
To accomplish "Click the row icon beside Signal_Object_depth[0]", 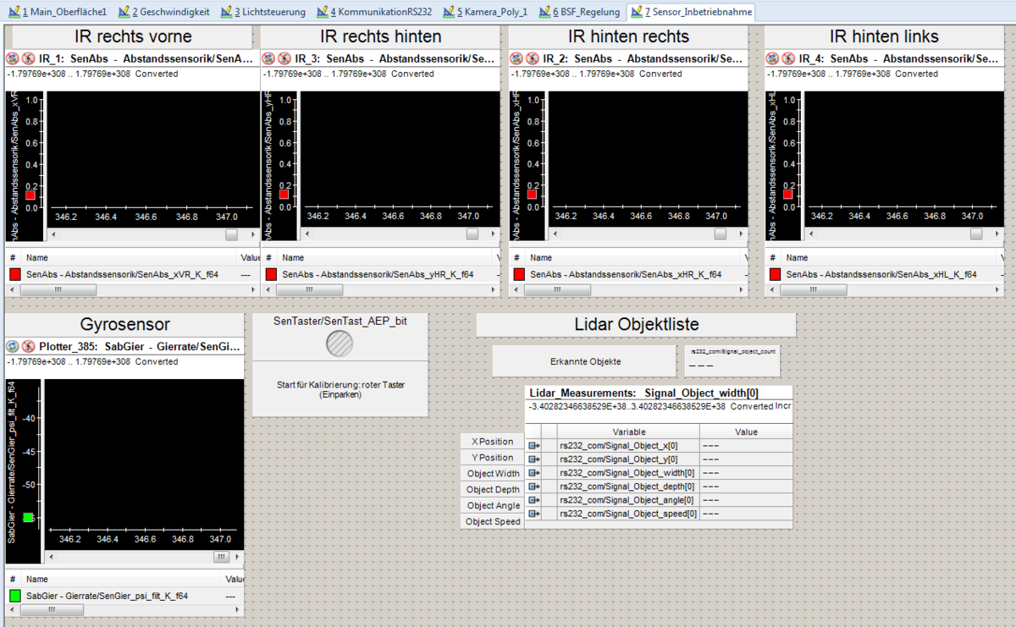I will pos(534,487).
